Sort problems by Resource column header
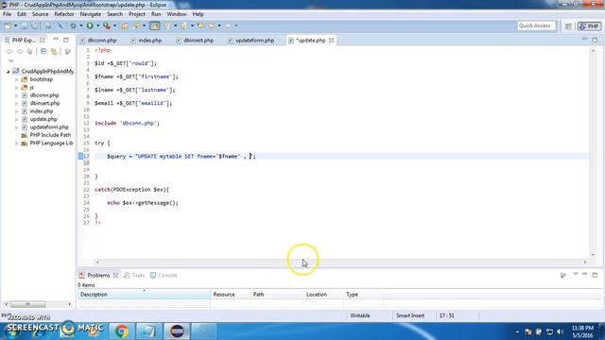Image resolution: width=605 pixels, height=340 pixels. tap(231, 295)
